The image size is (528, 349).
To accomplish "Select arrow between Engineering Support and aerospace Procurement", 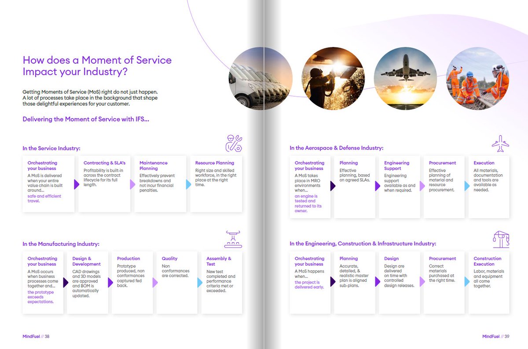I will [422, 186].
